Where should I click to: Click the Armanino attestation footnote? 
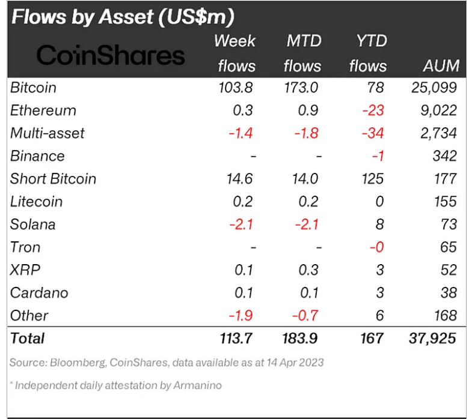click(115, 385)
